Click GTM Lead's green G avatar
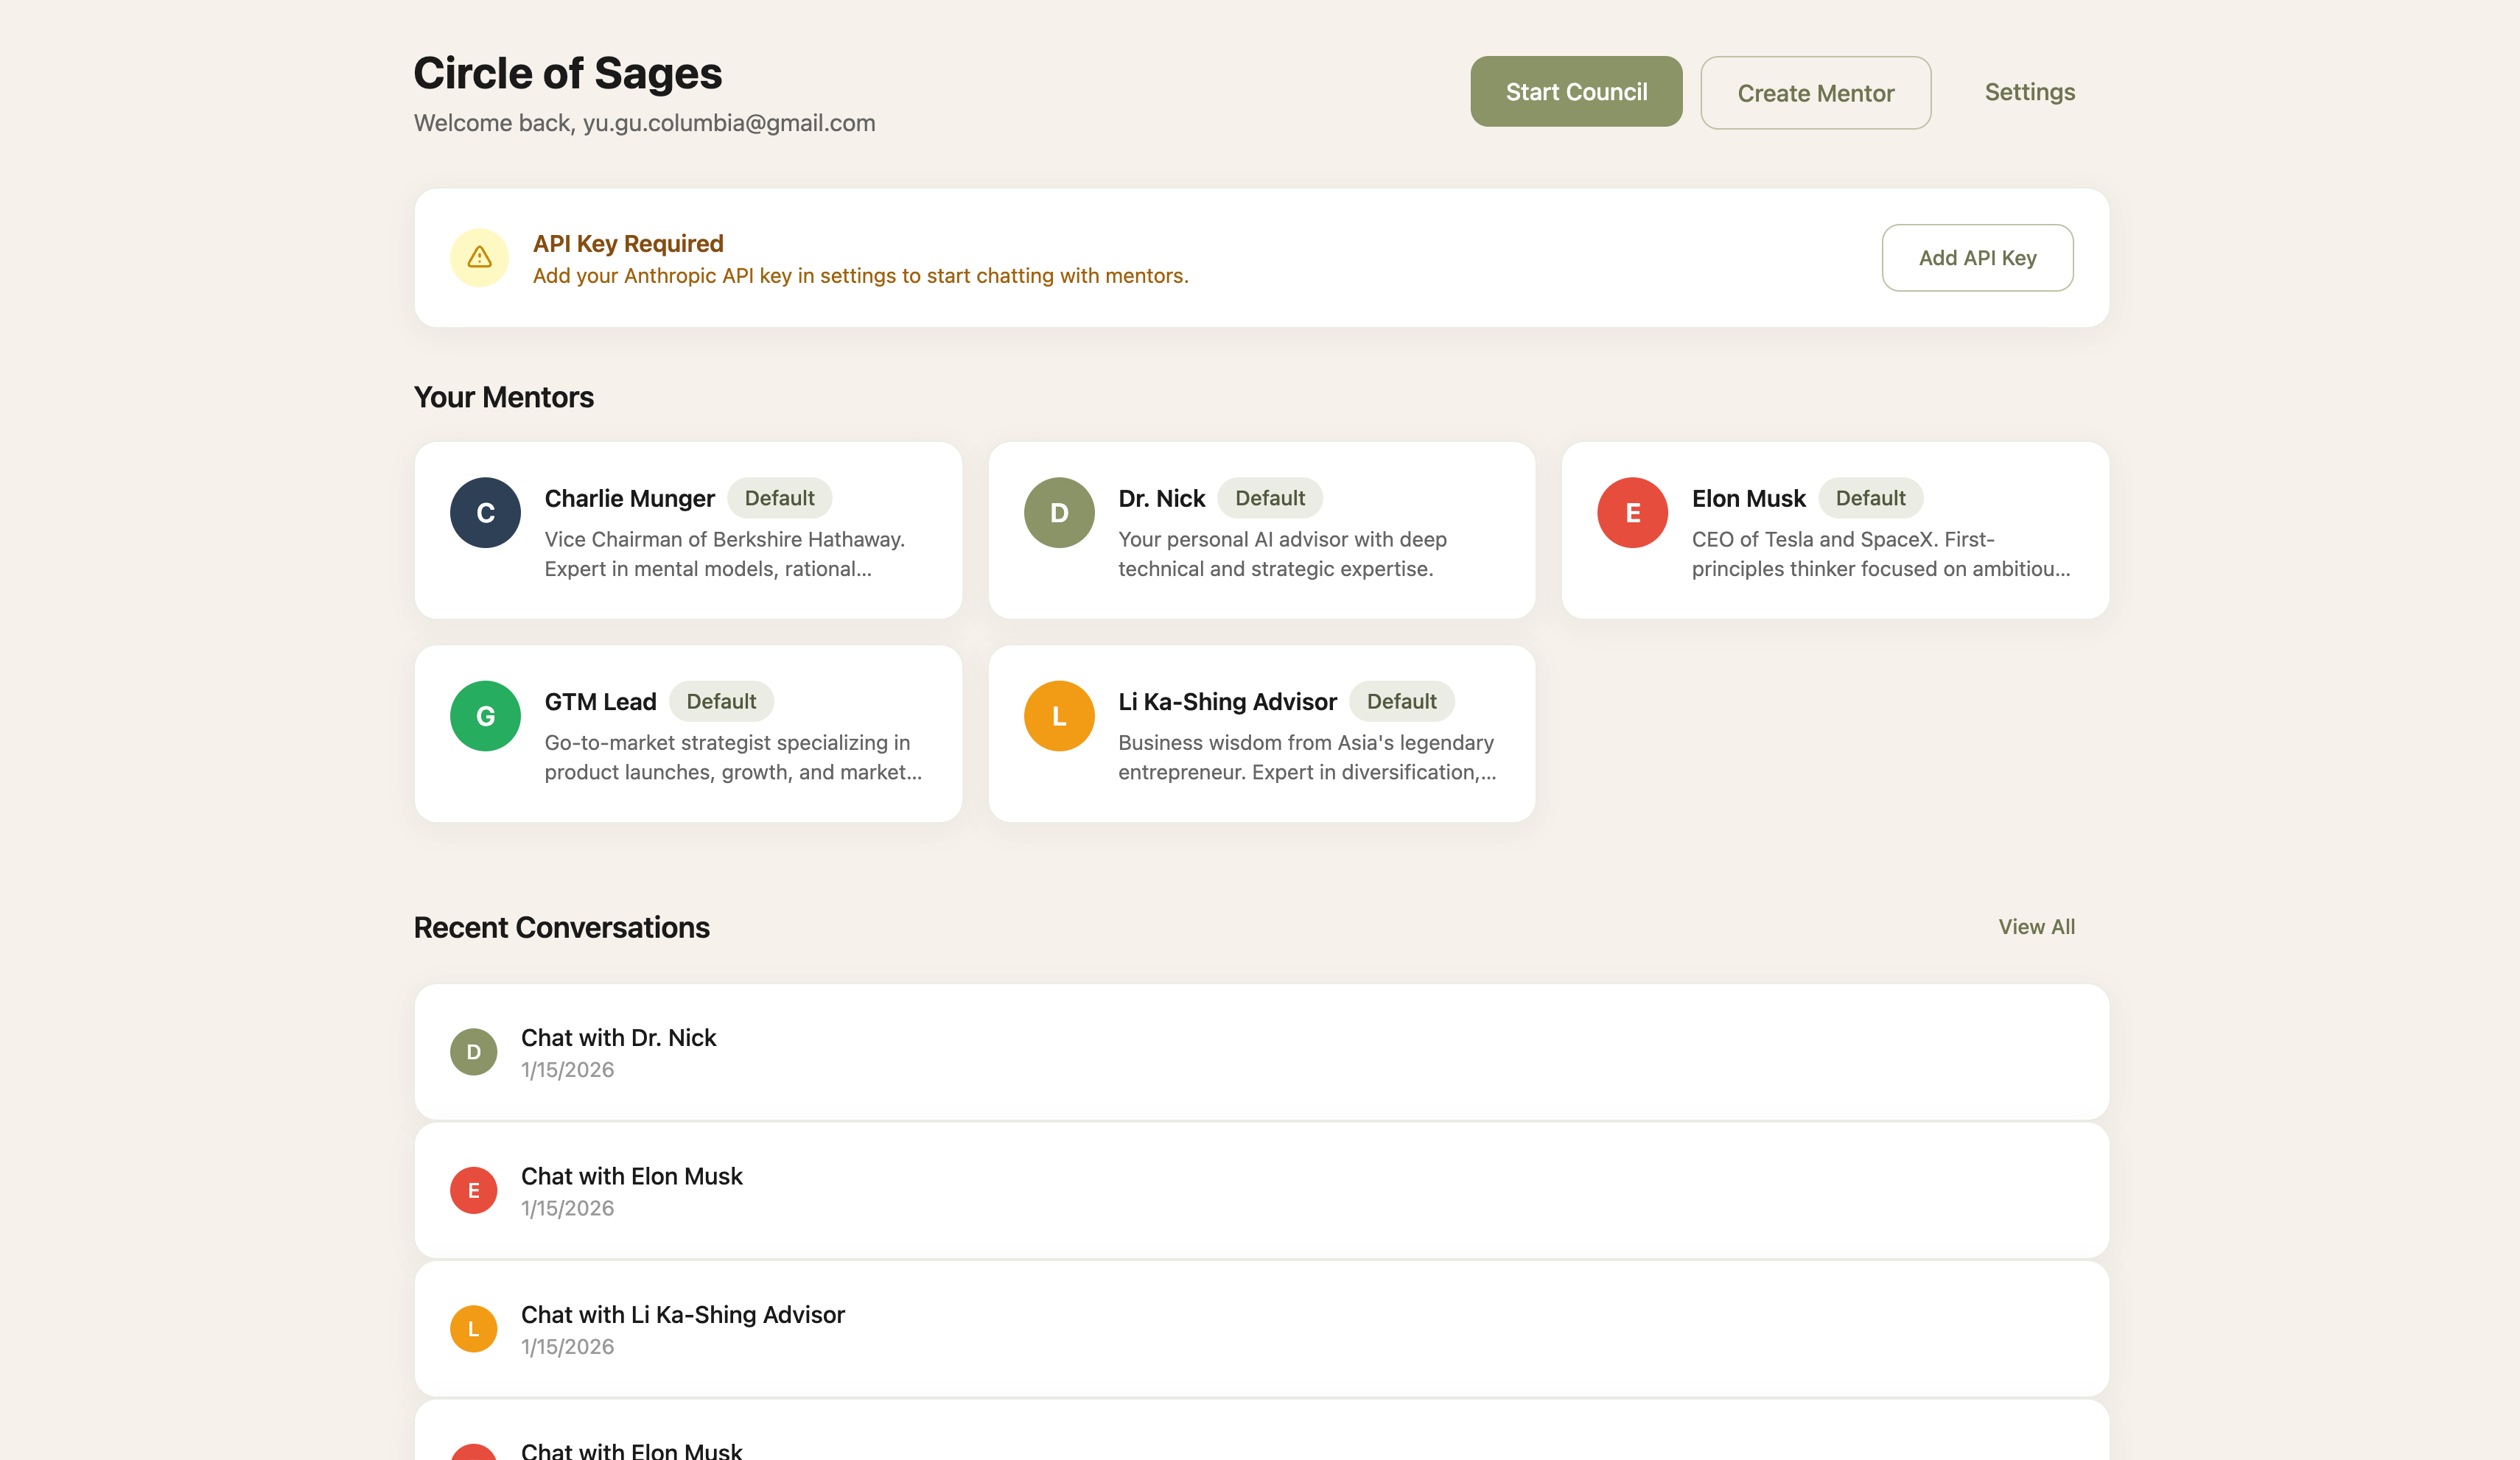2520x1460 pixels. coord(485,716)
